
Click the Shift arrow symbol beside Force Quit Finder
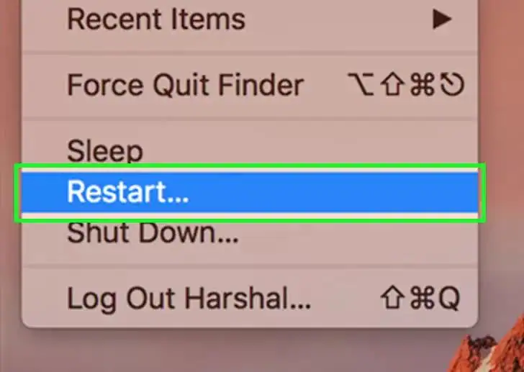(x=392, y=85)
